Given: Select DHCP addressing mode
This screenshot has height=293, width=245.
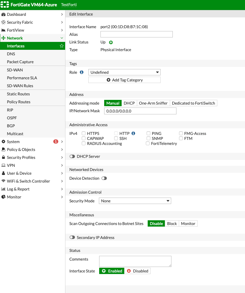Looking at the screenshot, I should click(x=129, y=103).
